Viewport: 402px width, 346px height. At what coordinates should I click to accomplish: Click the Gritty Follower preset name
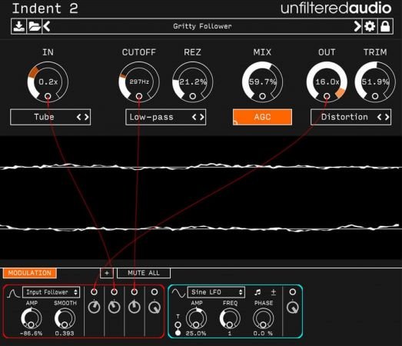coord(202,26)
